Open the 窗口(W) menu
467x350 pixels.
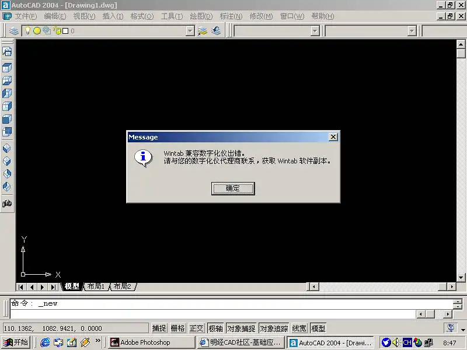[x=292, y=16]
